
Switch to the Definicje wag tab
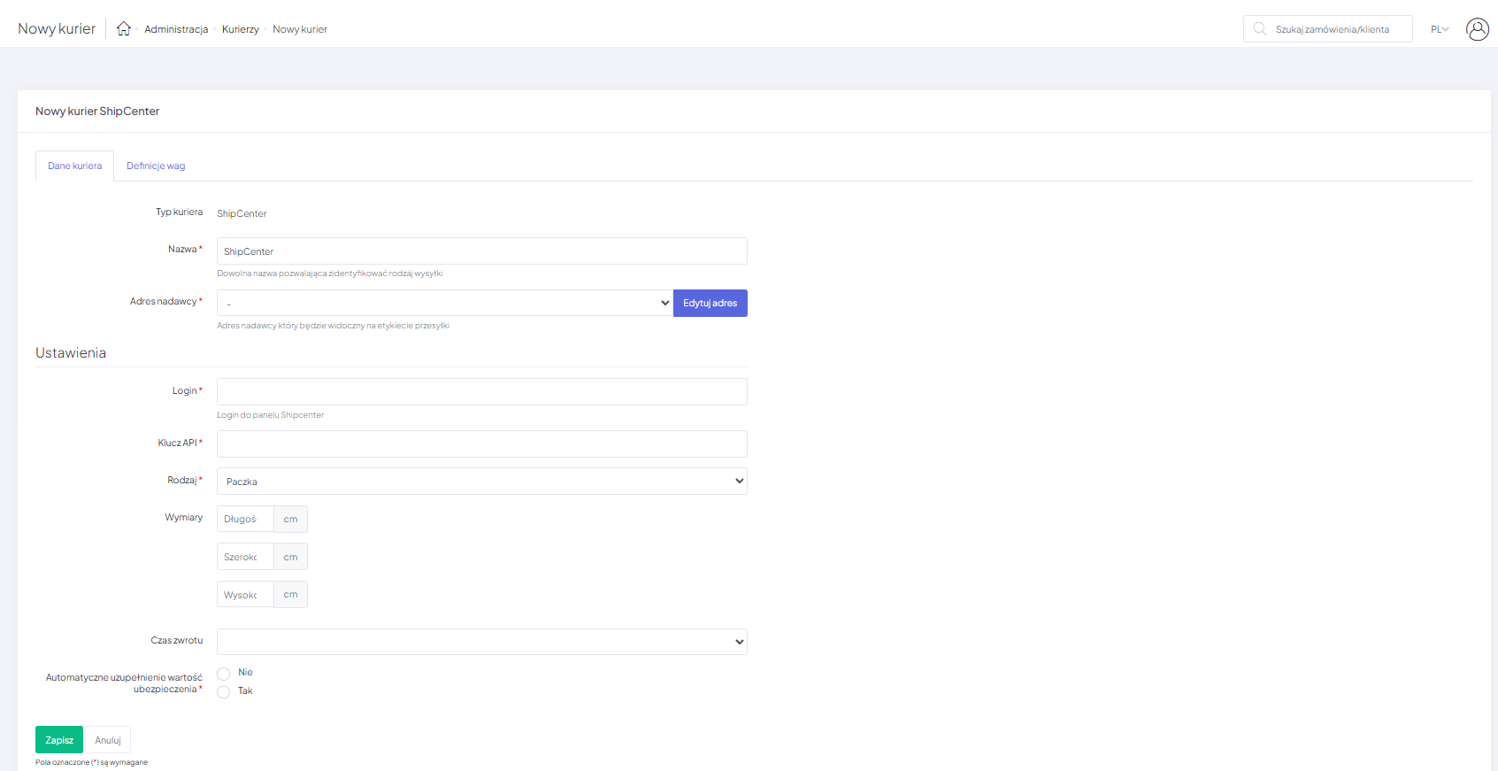(x=156, y=166)
